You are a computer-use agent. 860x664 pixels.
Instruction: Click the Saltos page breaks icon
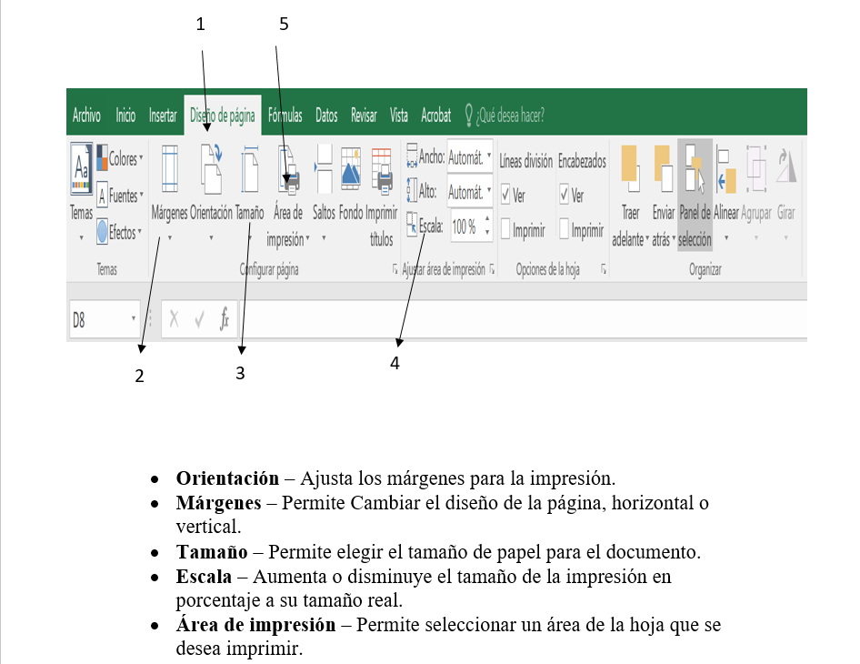click(x=323, y=168)
